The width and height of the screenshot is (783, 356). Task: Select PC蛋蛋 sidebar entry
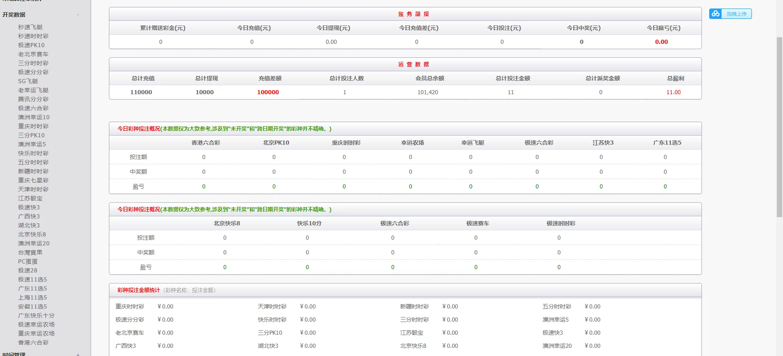(x=27, y=261)
